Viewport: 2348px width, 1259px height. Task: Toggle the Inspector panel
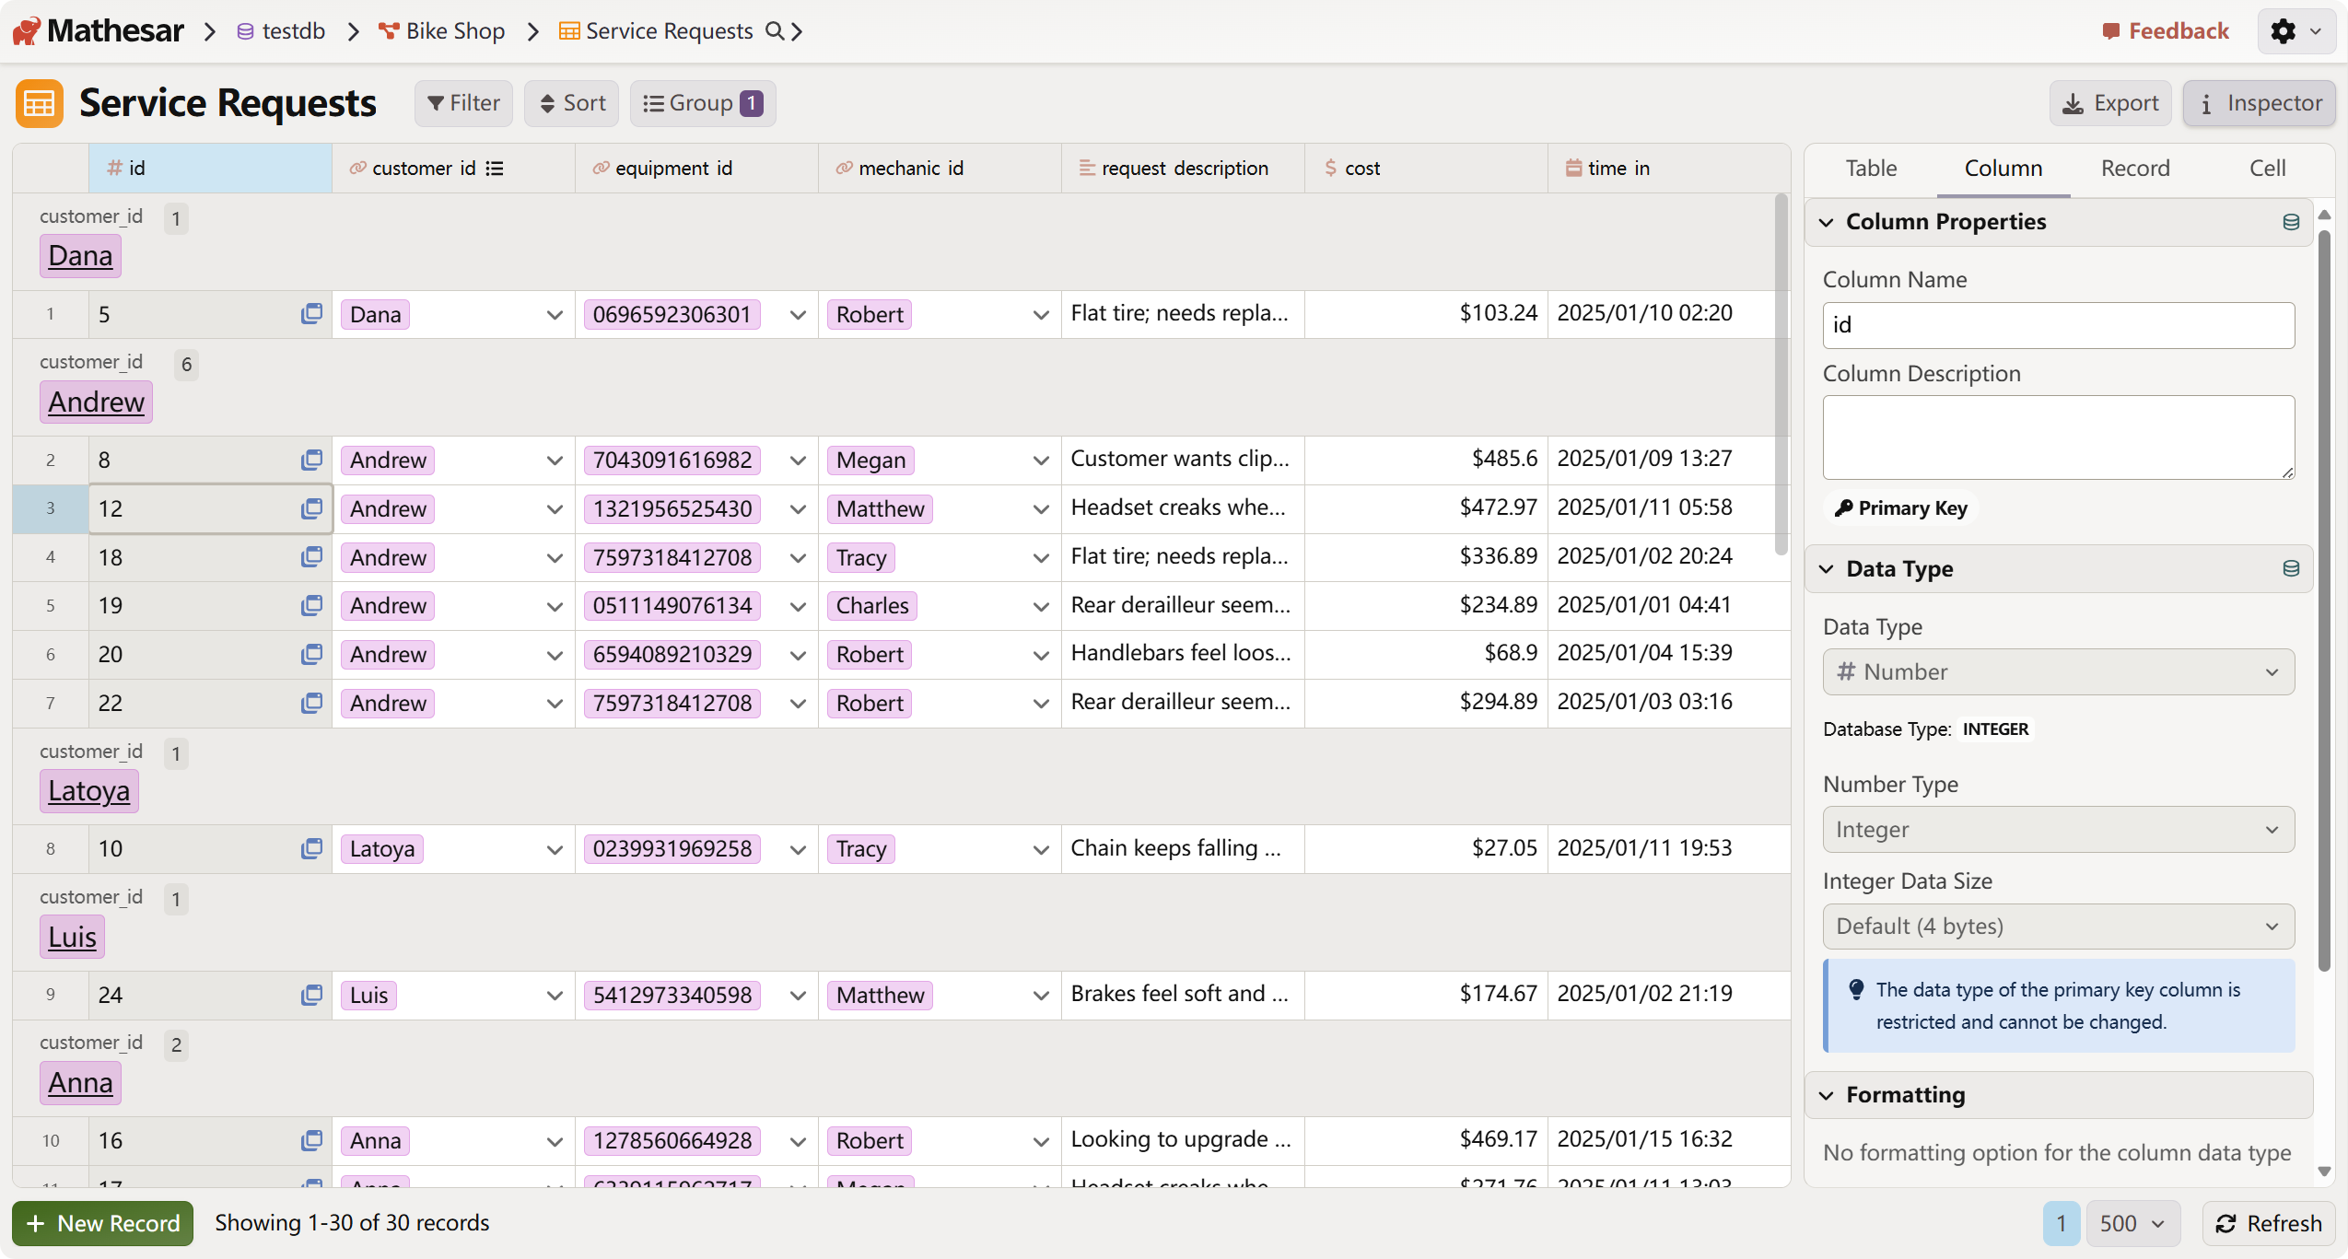tap(2260, 103)
